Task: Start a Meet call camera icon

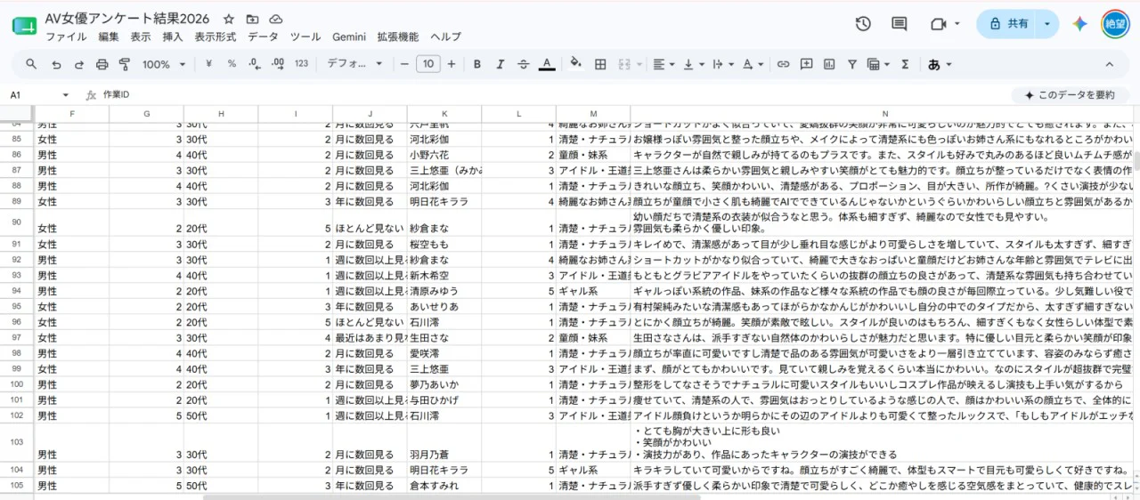Action: (938, 24)
